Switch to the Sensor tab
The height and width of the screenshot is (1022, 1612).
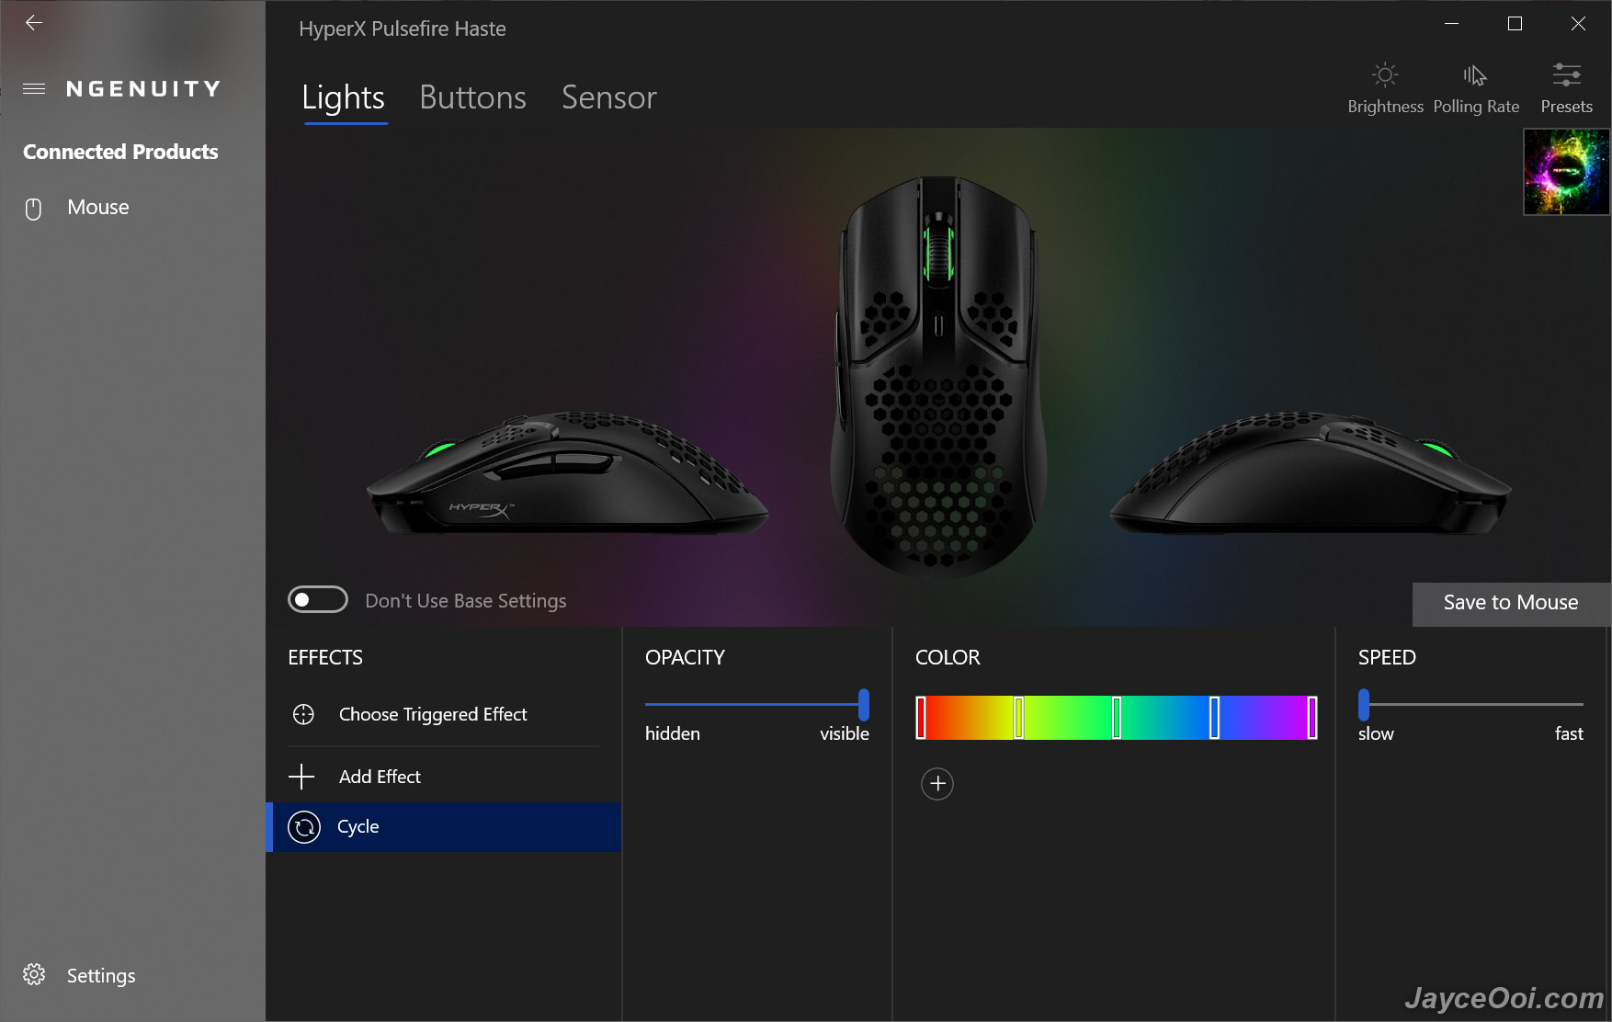click(x=609, y=97)
